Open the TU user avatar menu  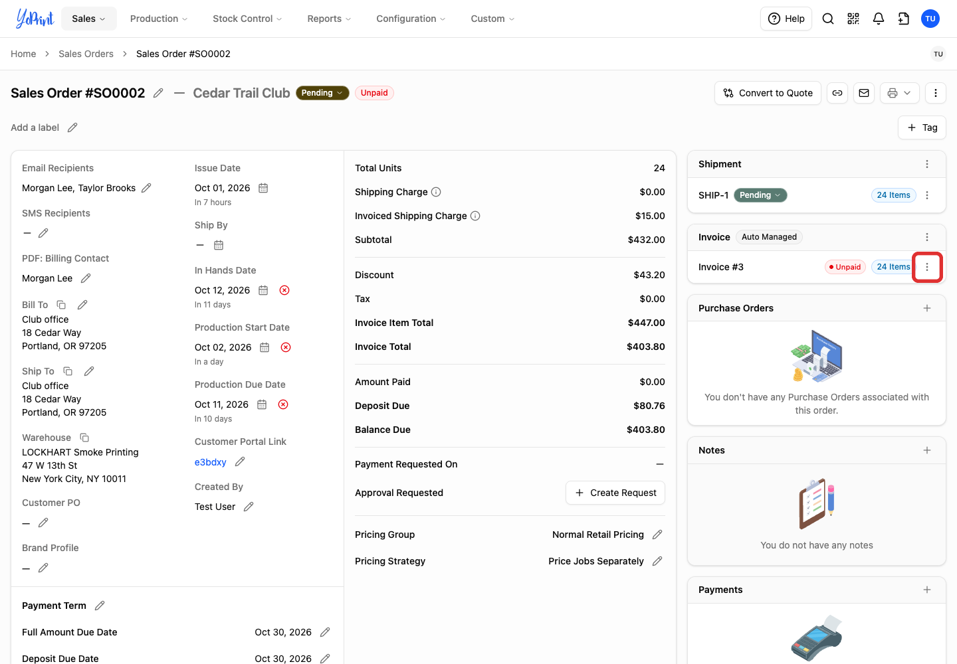pyautogui.click(x=930, y=19)
